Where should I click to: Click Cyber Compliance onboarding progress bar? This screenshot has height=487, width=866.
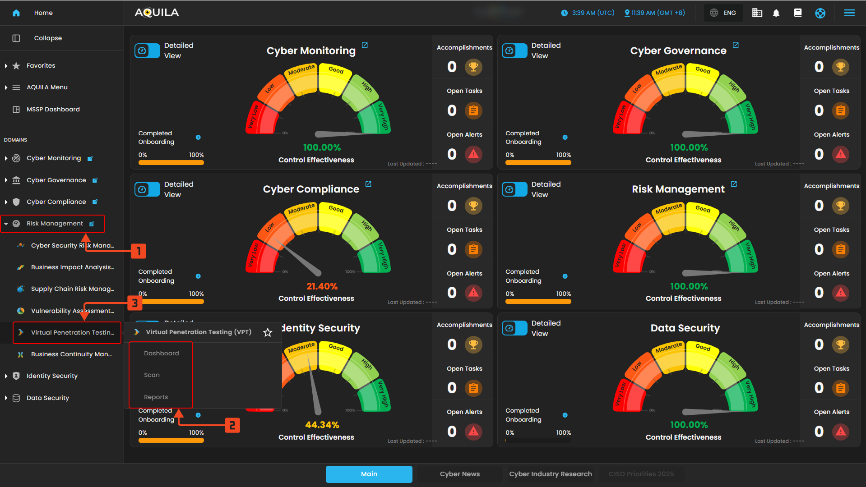[x=171, y=301]
